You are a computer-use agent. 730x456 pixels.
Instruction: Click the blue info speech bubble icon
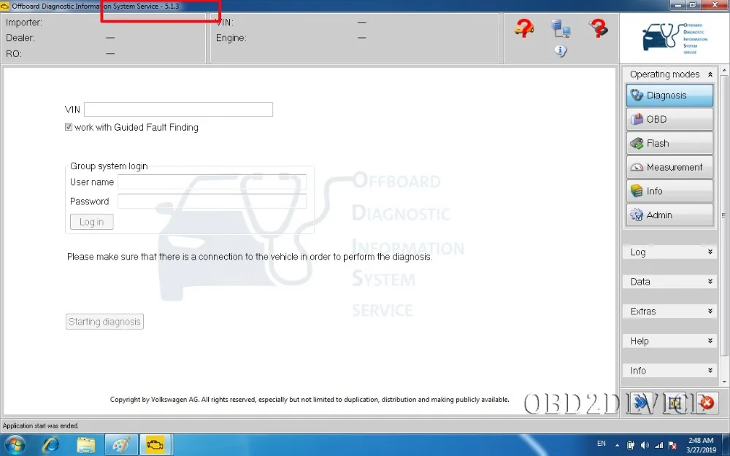tap(561, 51)
